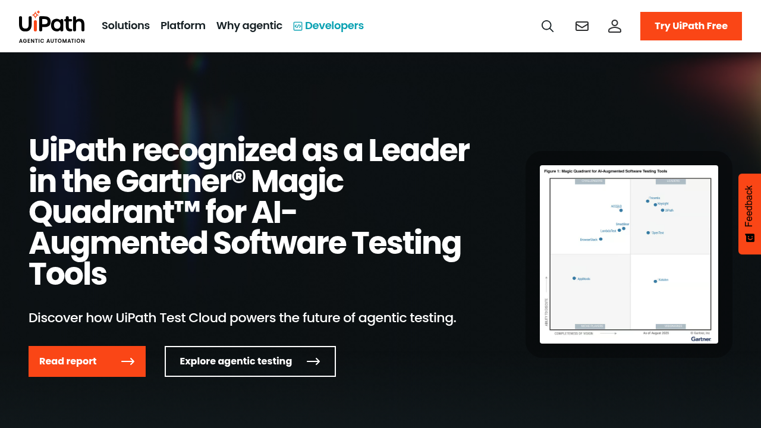The width and height of the screenshot is (761, 428).
Task: Open the search magnifying glass icon
Action: [x=547, y=26]
